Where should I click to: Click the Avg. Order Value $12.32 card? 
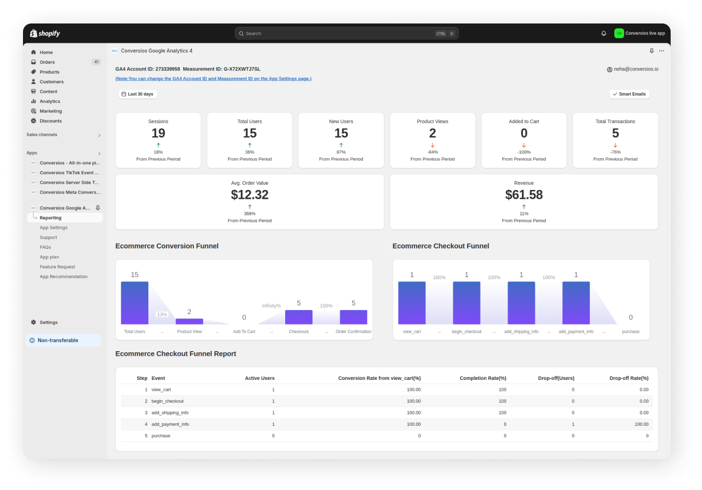(250, 202)
